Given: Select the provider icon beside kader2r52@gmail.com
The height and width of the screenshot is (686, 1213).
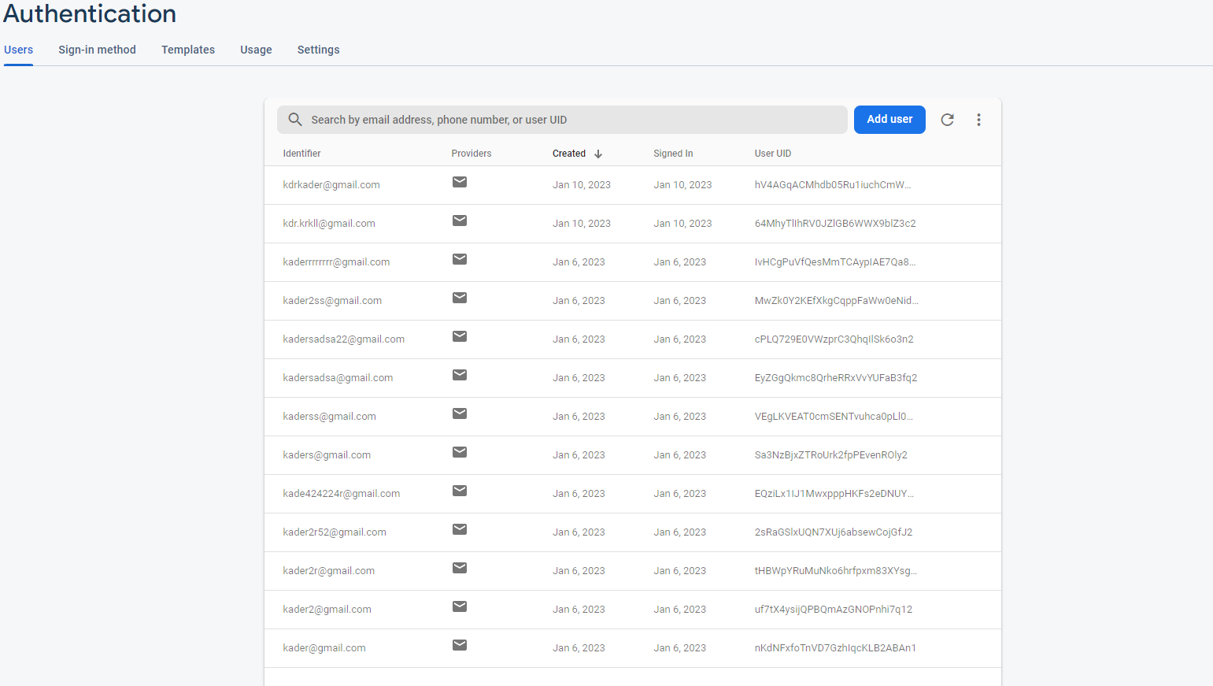Looking at the screenshot, I should (x=460, y=529).
